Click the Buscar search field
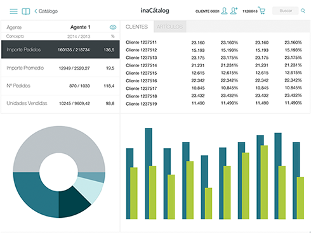This screenshot has height=233, width=311. pos(286,11)
